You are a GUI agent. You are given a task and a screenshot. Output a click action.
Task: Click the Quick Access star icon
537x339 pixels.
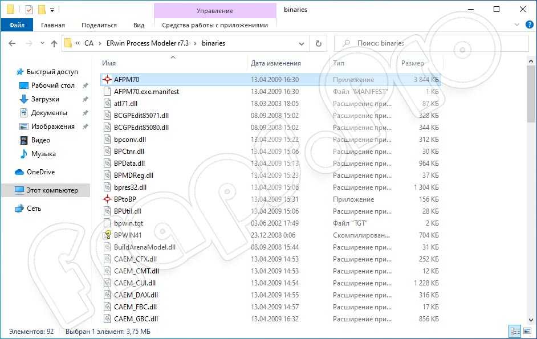(20, 72)
